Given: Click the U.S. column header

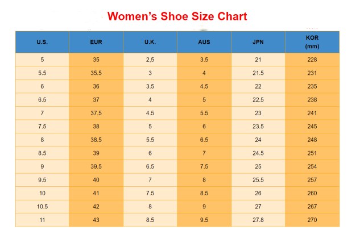Looking at the screenshot, I should tap(42, 42).
